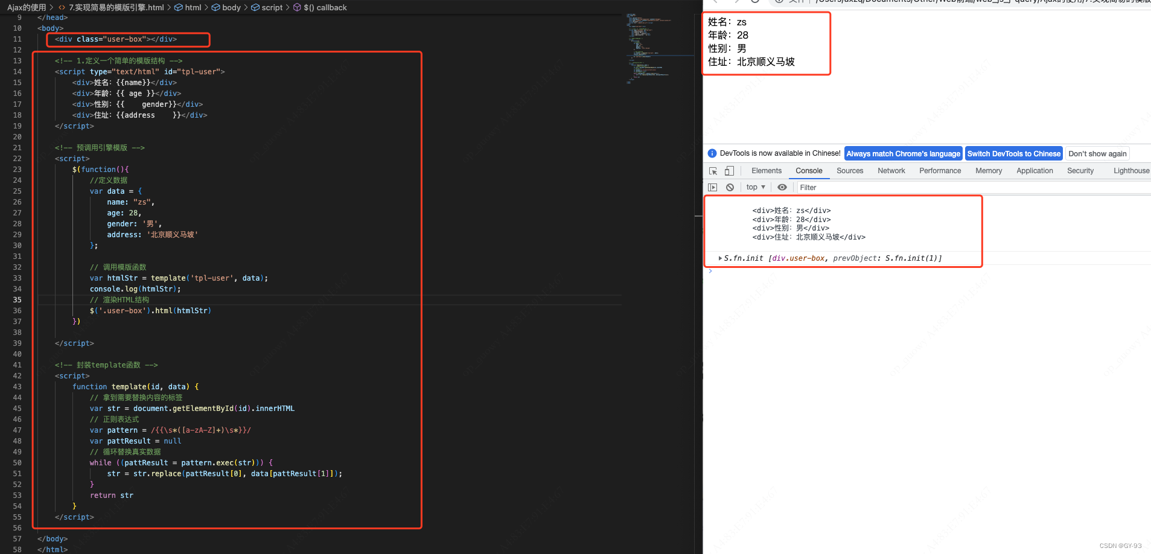
Task: Click the '{{name}}' template placeholder line
Action: coord(124,83)
